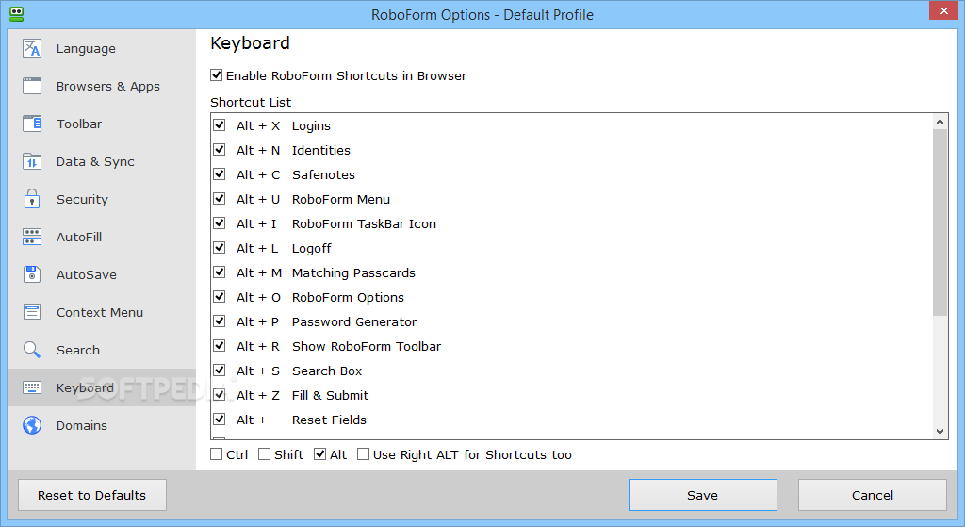Click the Domains globe icon
The width and height of the screenshot is (965, 527).
32,425
